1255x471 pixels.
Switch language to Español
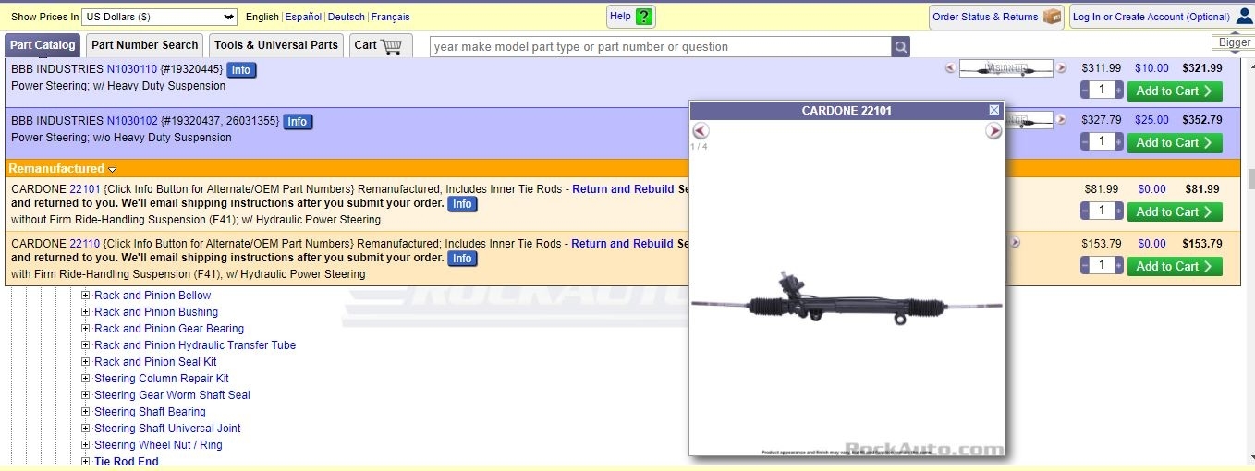[303, 17]
